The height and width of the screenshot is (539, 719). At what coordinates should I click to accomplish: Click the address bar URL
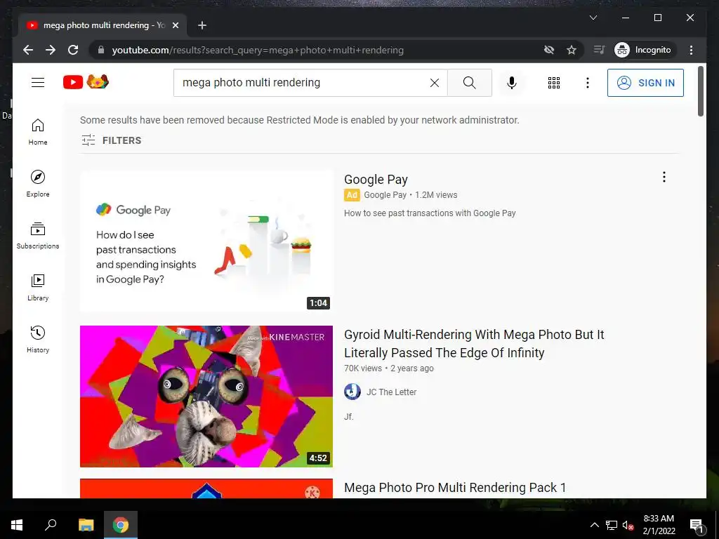[258, 51]
